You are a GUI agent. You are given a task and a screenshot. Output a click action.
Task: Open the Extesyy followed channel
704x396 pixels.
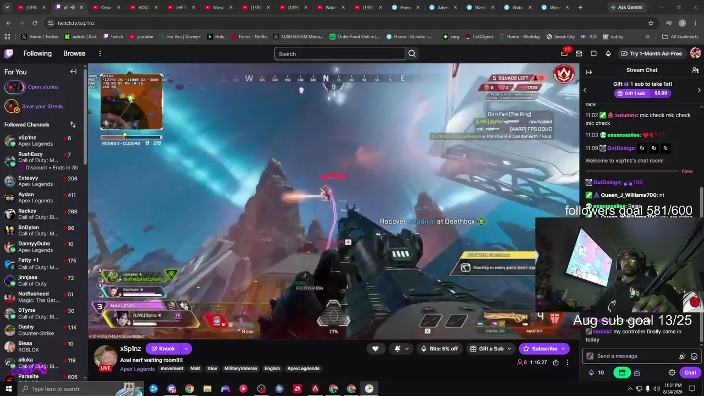[43, 181]
